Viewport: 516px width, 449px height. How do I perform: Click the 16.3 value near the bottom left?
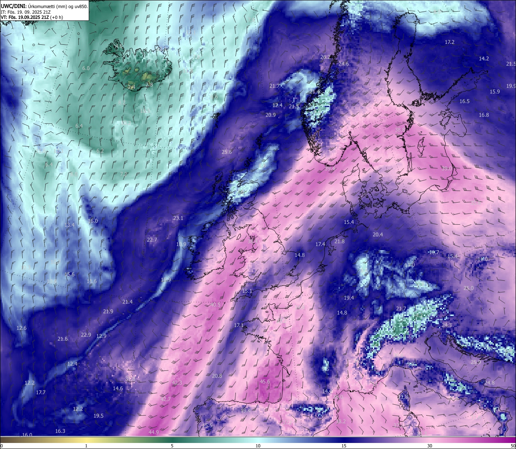pos(60,431)
